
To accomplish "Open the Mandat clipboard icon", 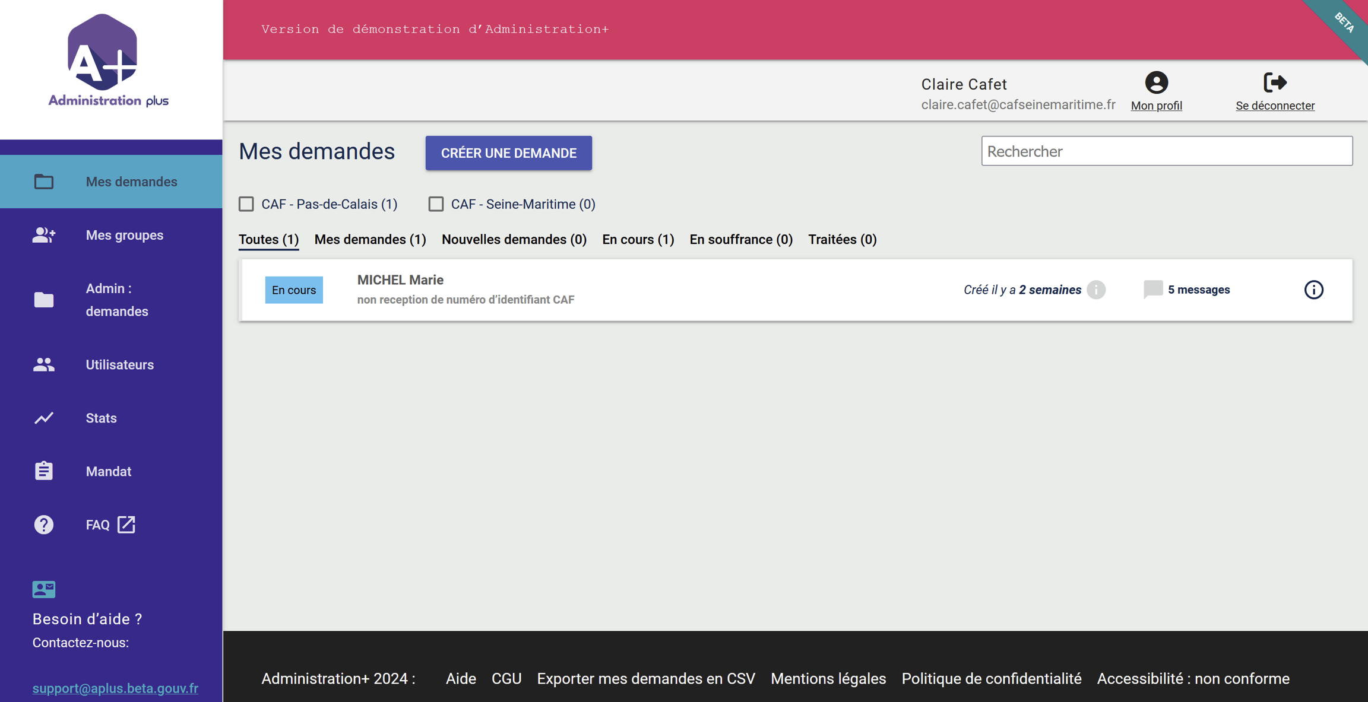I will coord(44,471).
